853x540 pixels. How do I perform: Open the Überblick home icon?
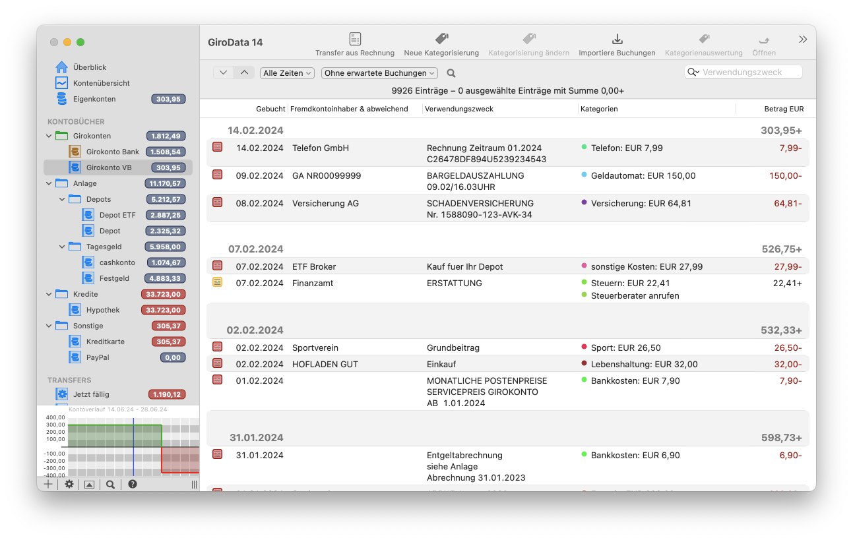click(61, 67)
